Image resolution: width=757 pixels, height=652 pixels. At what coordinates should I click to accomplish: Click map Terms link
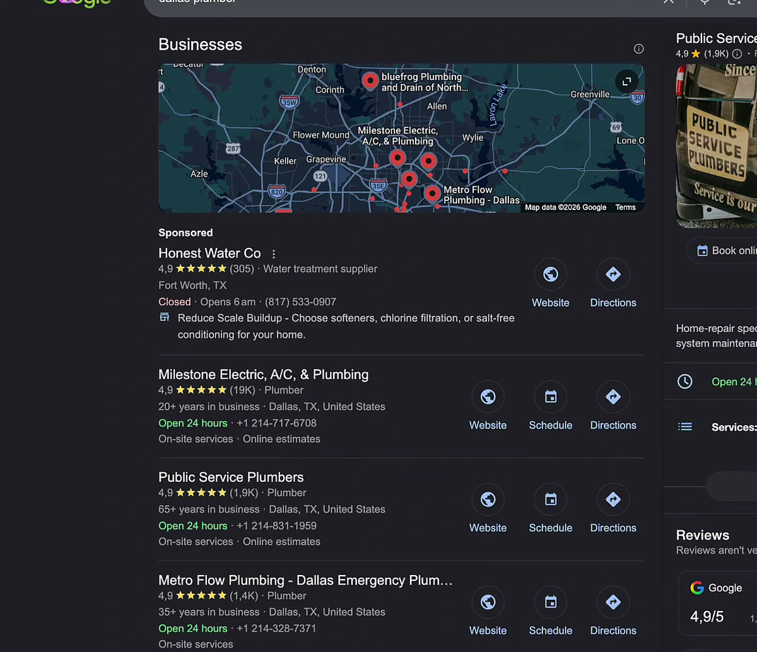click(x=625, y=207)
